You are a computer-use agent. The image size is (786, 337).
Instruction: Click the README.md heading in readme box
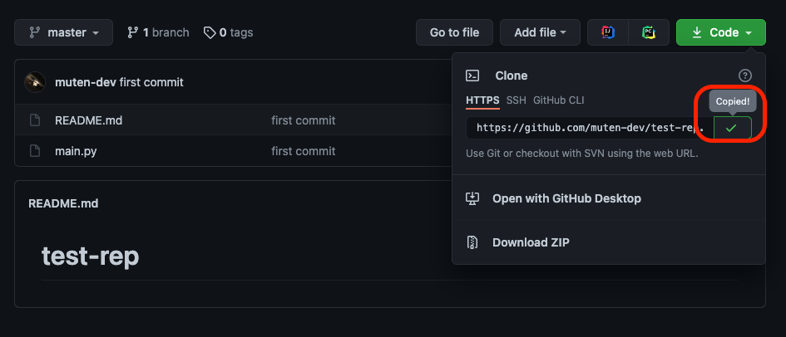click(63, 203)
